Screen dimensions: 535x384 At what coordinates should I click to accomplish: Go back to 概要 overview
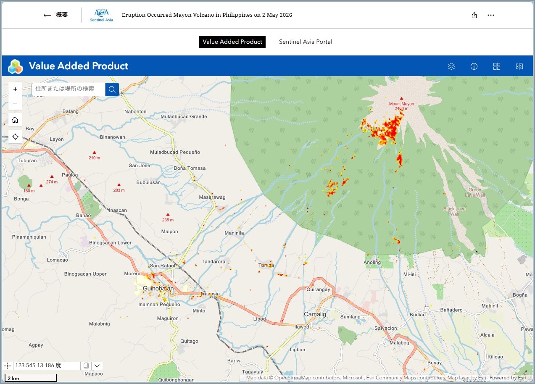[x=56, y=15]
